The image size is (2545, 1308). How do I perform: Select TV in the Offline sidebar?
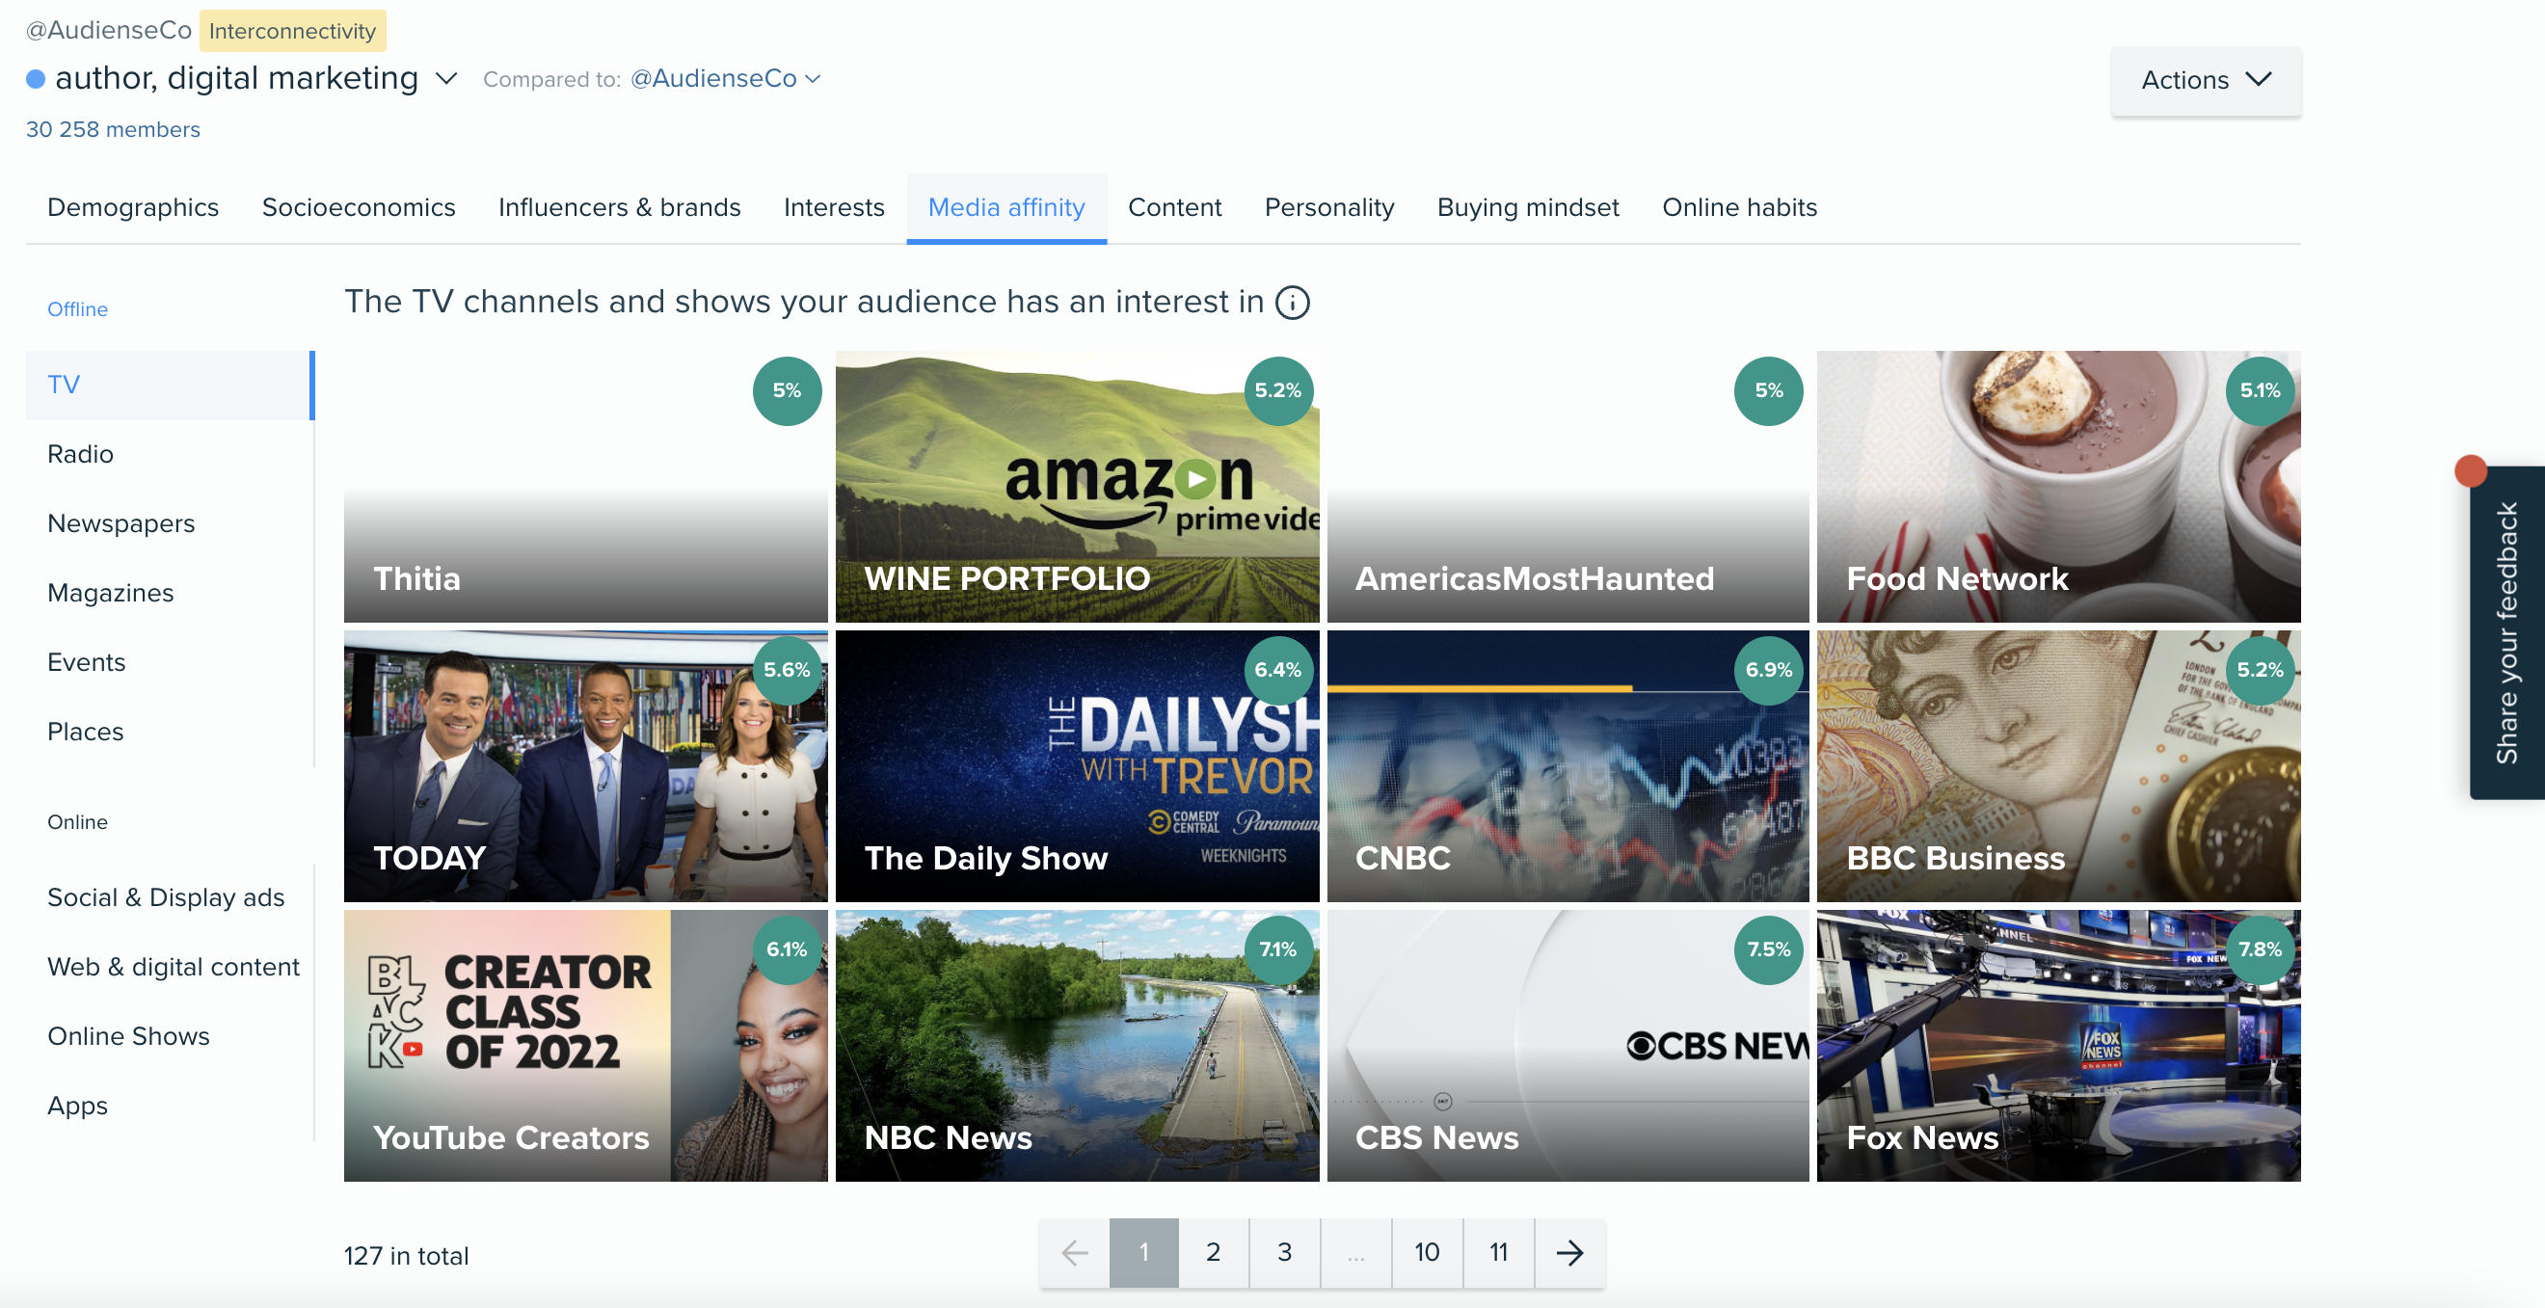click(x=170, y=385)
